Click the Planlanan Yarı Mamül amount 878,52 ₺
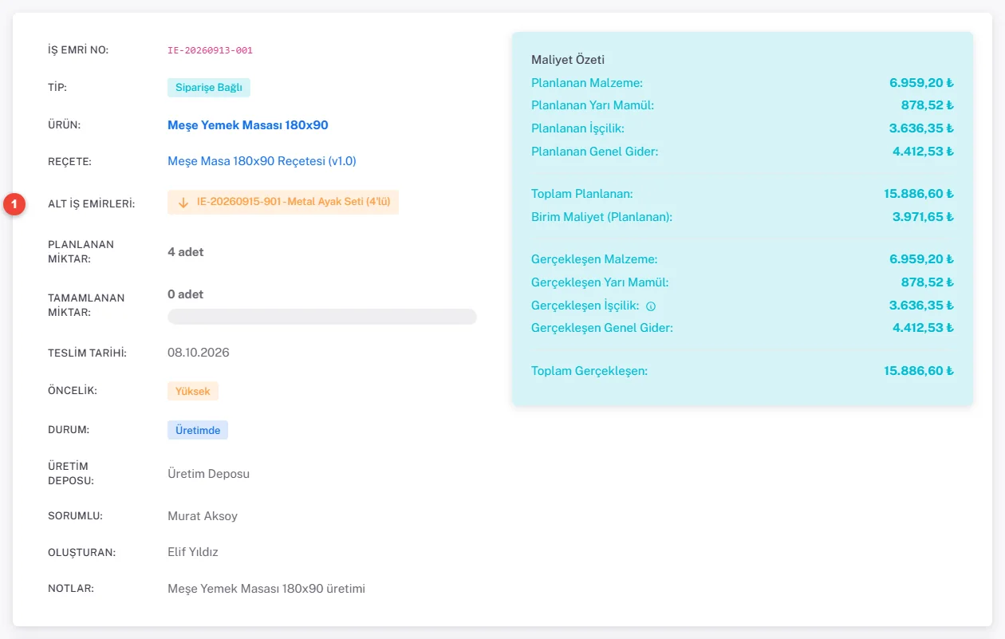This screenshot has height=639, width=1005. pyautogui.click(x=928, y=105)
